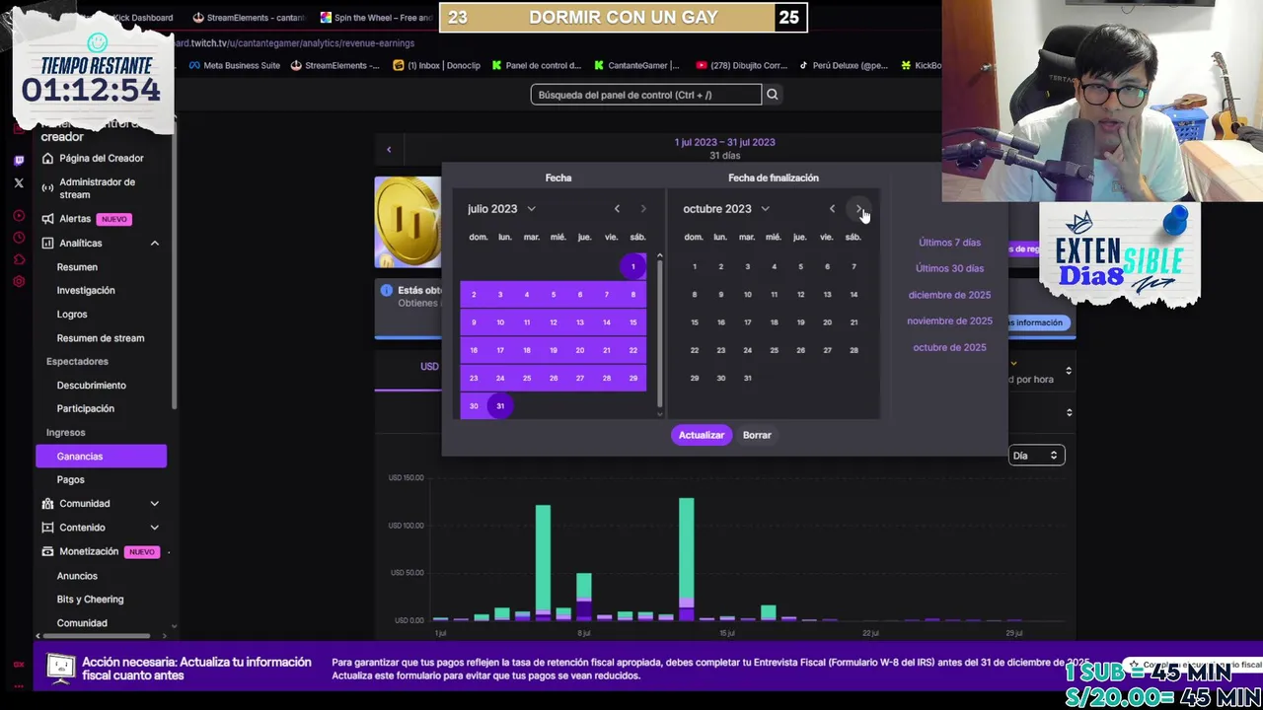Viewport: 1263px width, 710px height.
Task: Click the sidebar horizontal scrollbar
Action: click(99, 636)
